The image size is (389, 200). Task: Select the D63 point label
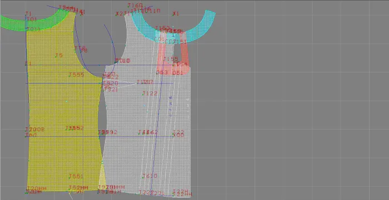[162, 73]
